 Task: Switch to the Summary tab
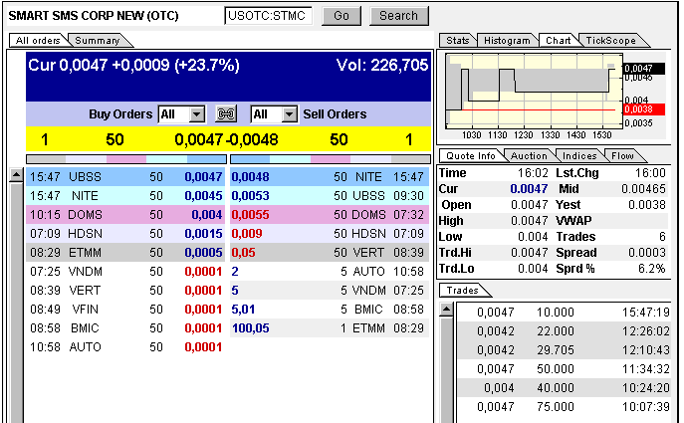click(98, 41)
